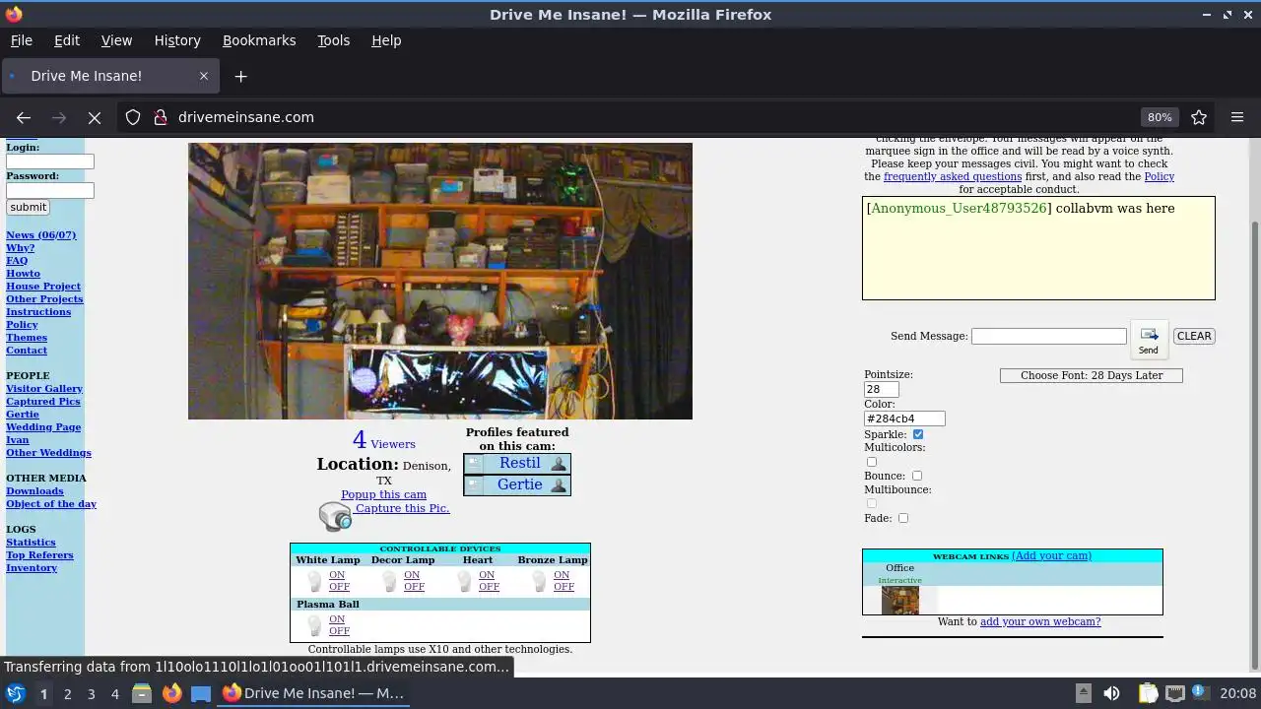Click the Bronze Lamp bulb icon
1261x709 pixels.
click(539, 581)
